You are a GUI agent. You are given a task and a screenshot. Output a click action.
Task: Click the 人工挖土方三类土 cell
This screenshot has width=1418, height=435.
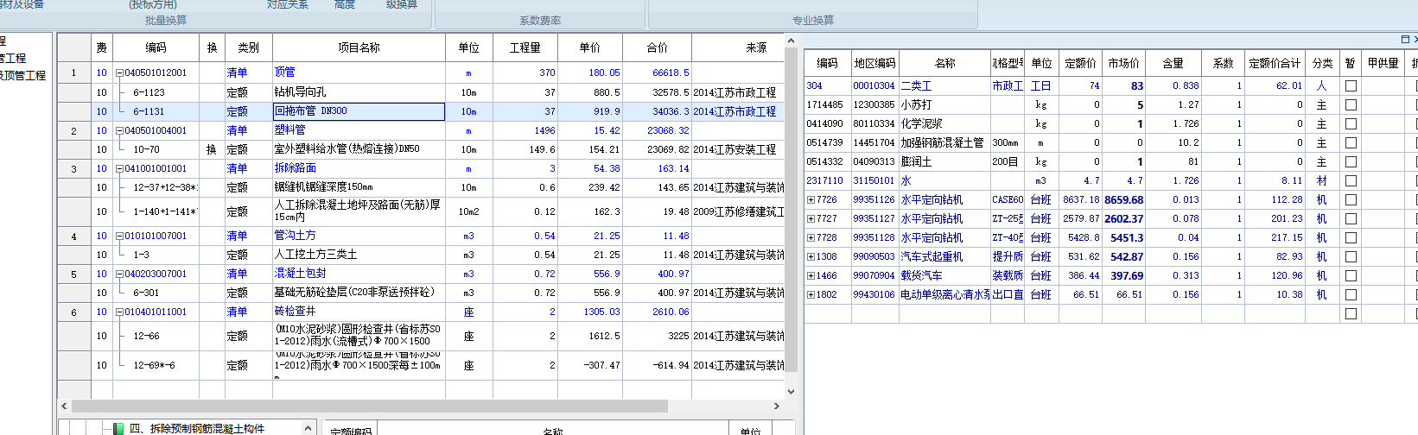(359, 255)
